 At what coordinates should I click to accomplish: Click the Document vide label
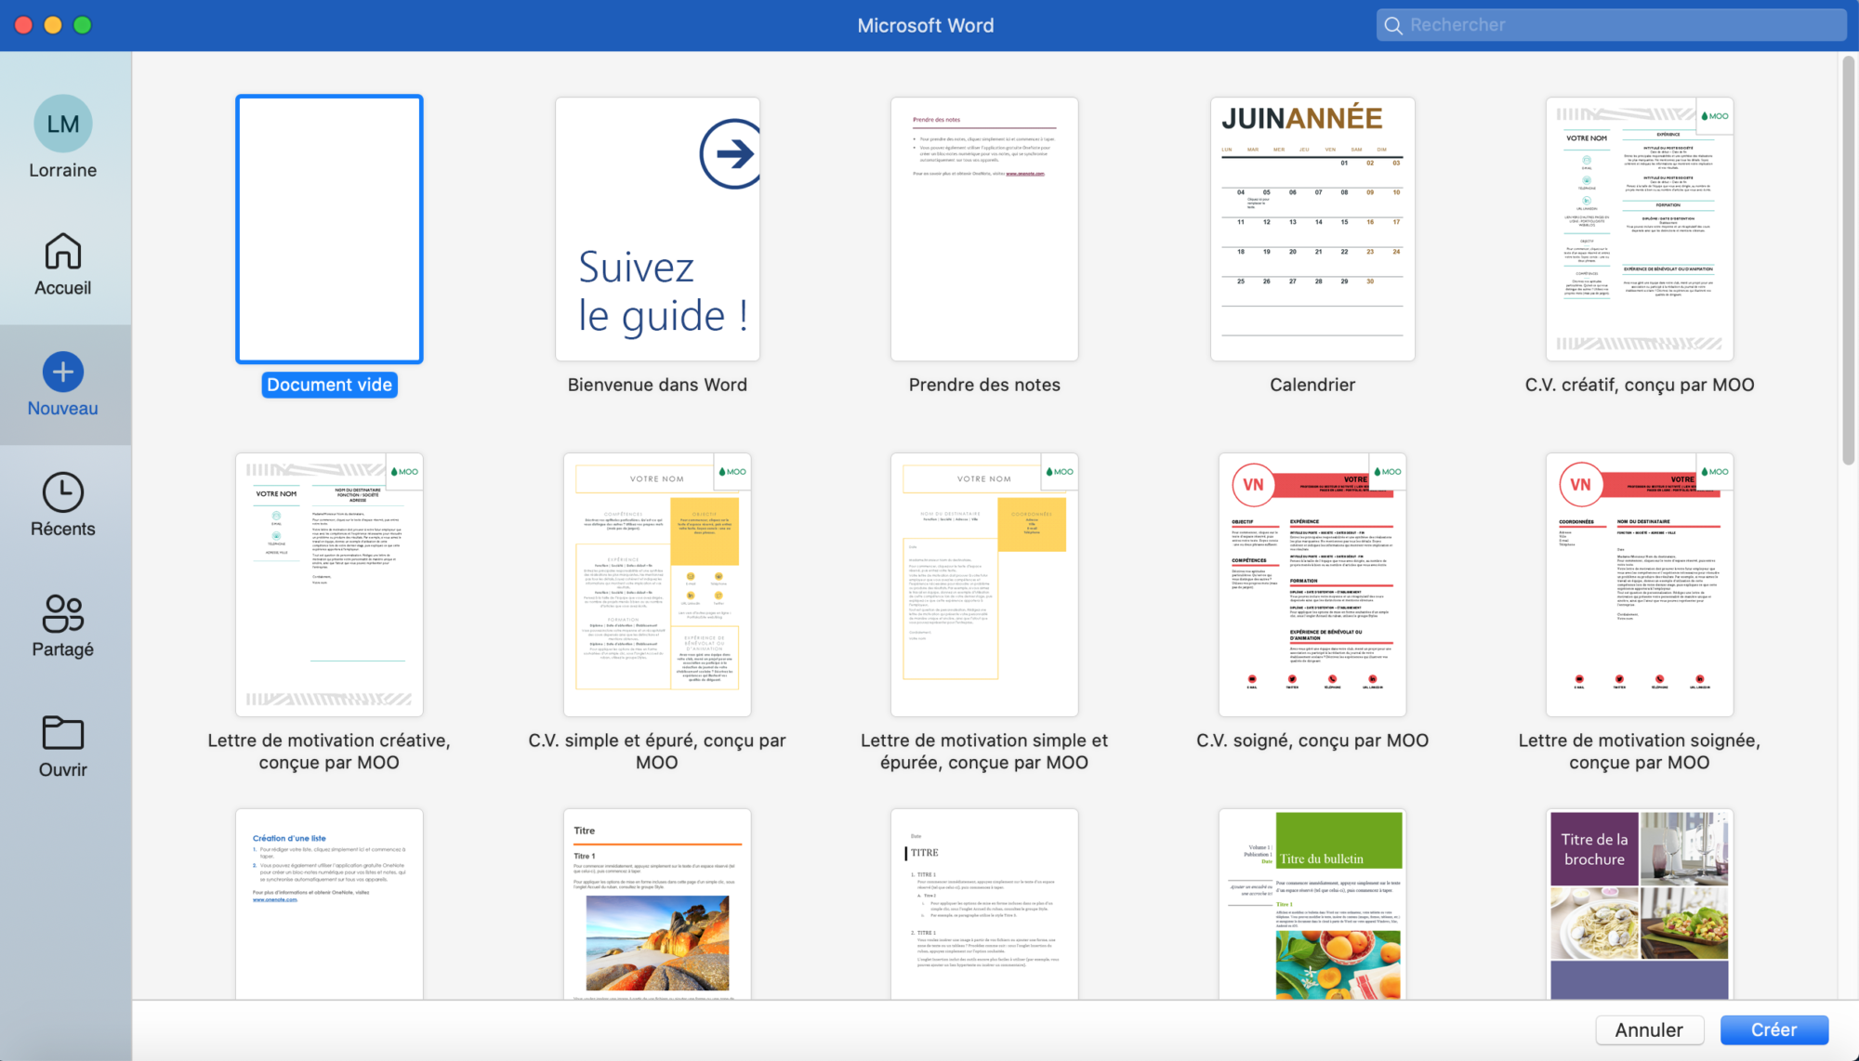click(x=329, y=385)
